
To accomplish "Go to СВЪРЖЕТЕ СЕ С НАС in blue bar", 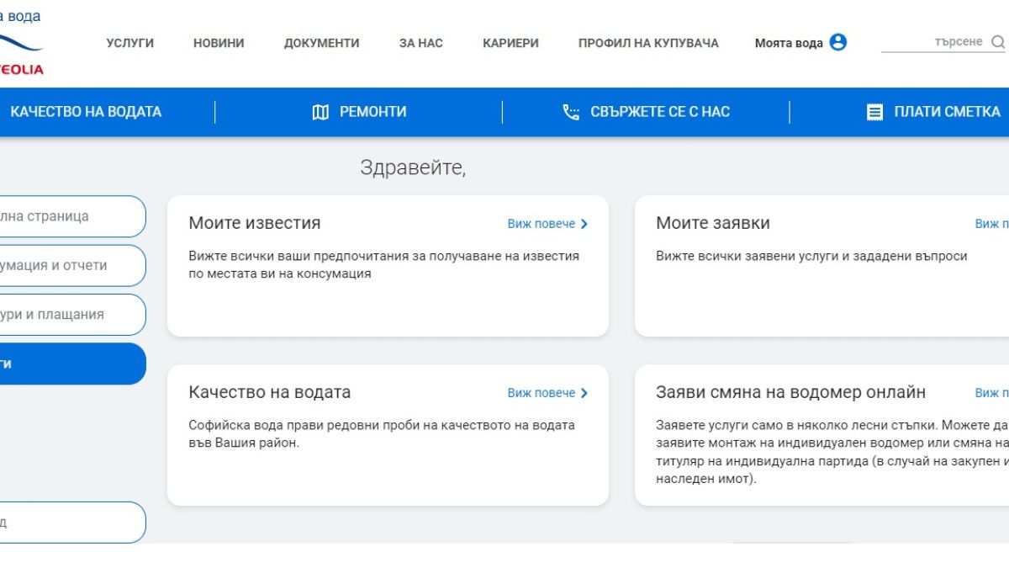I will [660, 112].
